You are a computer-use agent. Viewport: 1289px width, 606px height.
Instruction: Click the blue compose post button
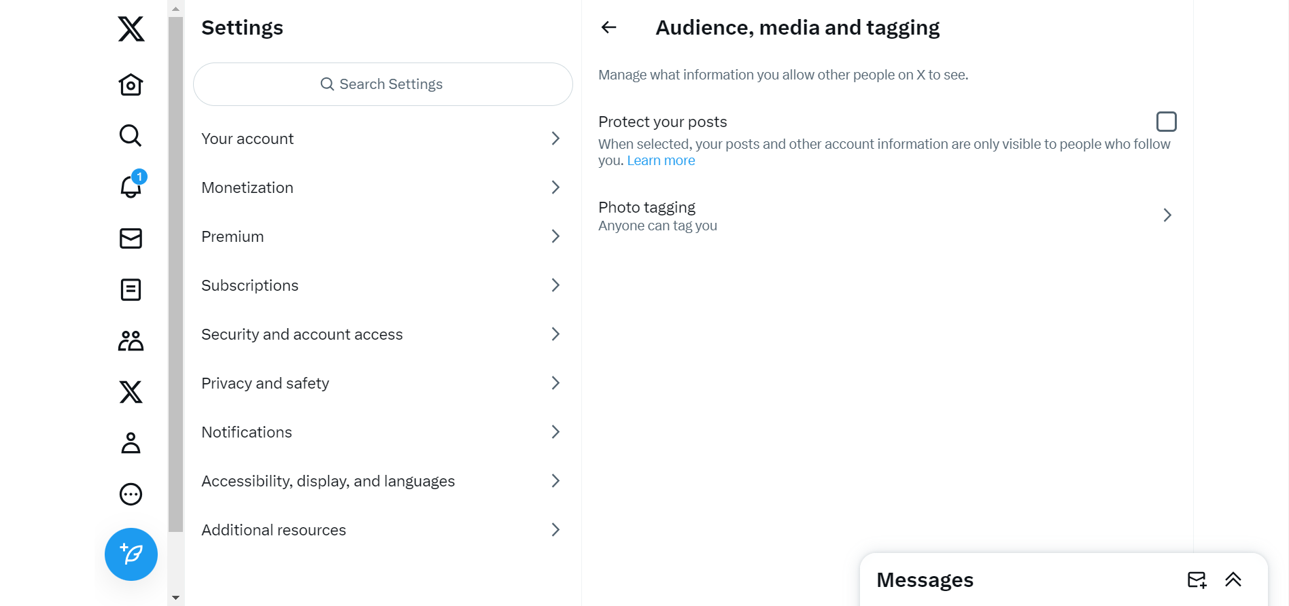(131, 554)
